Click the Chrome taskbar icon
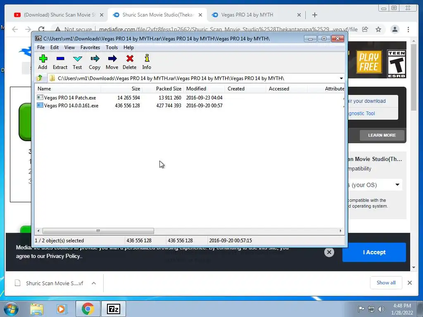This screenshot has width=423, height=317. 88,309
